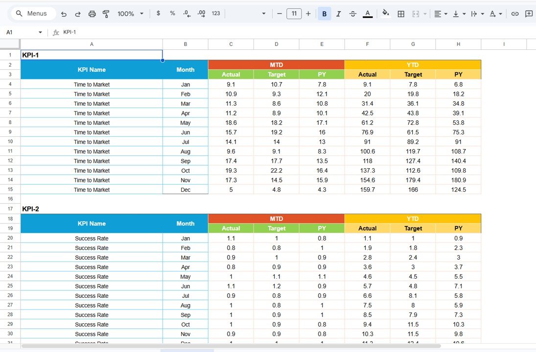Print the spreadsheet
Viewport: 536px width, 352px height.
coord(92,13)
